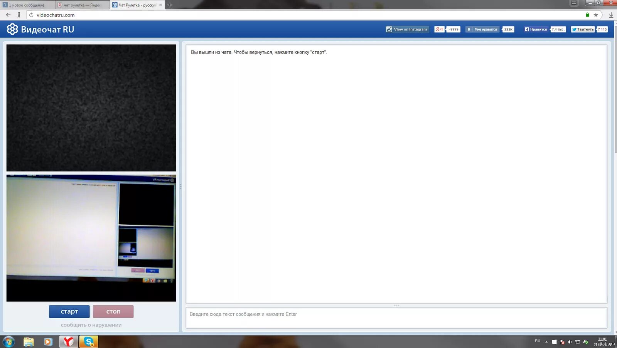617x348 pixels.
Task: Close the 'Чат Рулетка' tab
Action: click(161, 5)
